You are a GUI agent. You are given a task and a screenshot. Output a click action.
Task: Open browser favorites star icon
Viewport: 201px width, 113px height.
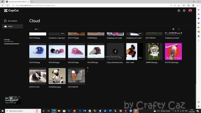184,5
